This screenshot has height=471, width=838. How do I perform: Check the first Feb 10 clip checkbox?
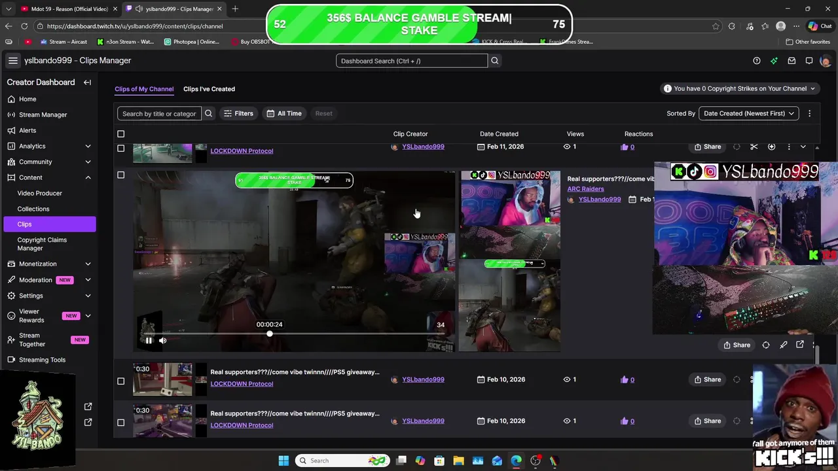click(120, 381)
